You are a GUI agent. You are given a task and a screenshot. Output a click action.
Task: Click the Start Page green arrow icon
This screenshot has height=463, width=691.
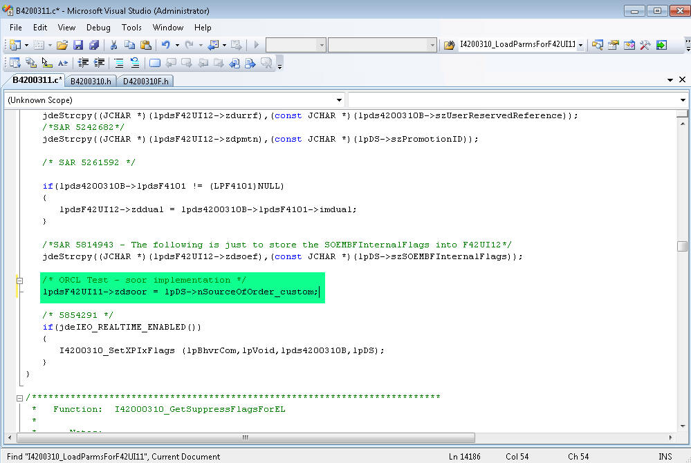661,45
